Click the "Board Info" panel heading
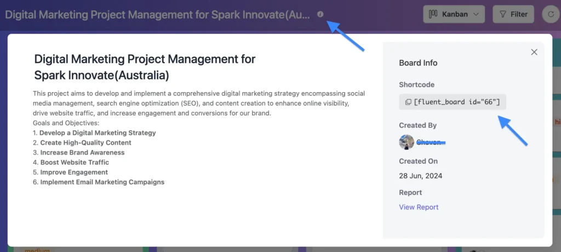Viewport: 561px width, 252px height. point(418,63)
